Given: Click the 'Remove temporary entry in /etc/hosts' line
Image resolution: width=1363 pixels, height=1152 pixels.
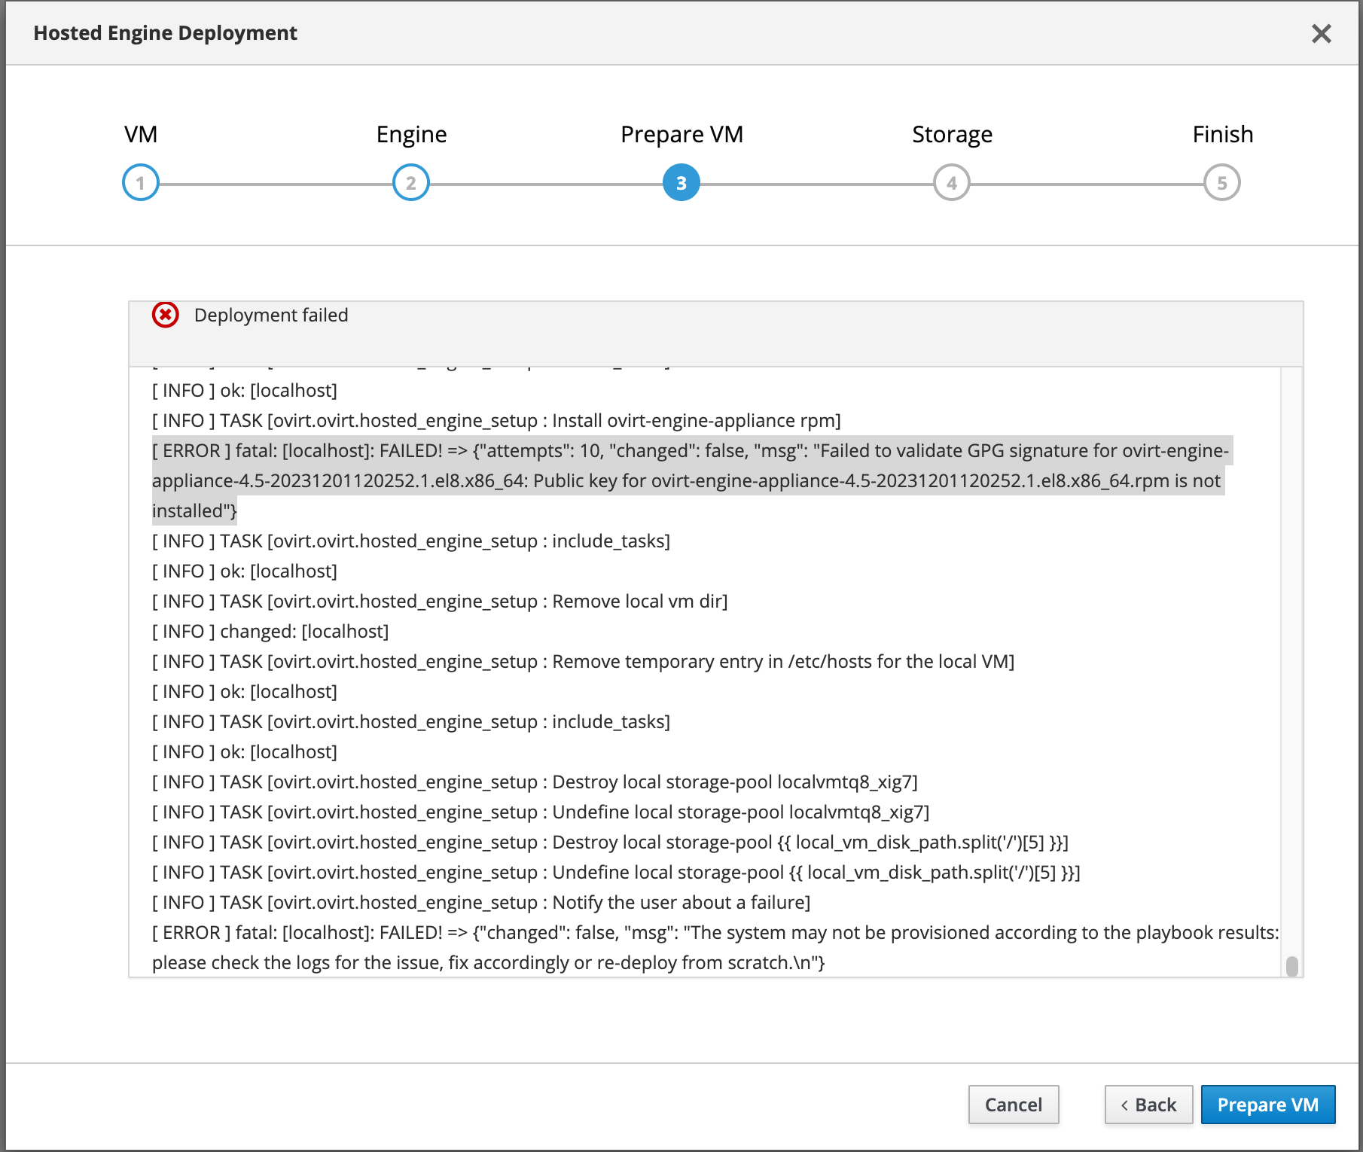Looking at the screenshot, I should pos(584,661).
